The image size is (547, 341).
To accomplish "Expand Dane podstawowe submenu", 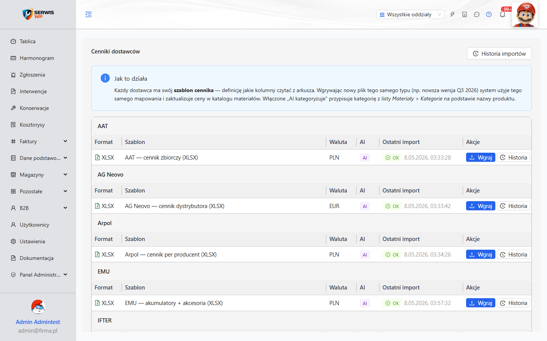I will click(38, 158).
